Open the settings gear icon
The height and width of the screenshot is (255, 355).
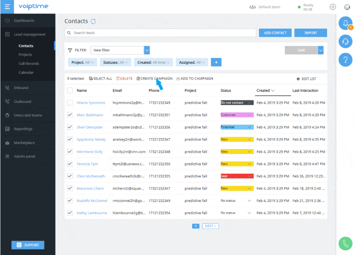[332, 7]
